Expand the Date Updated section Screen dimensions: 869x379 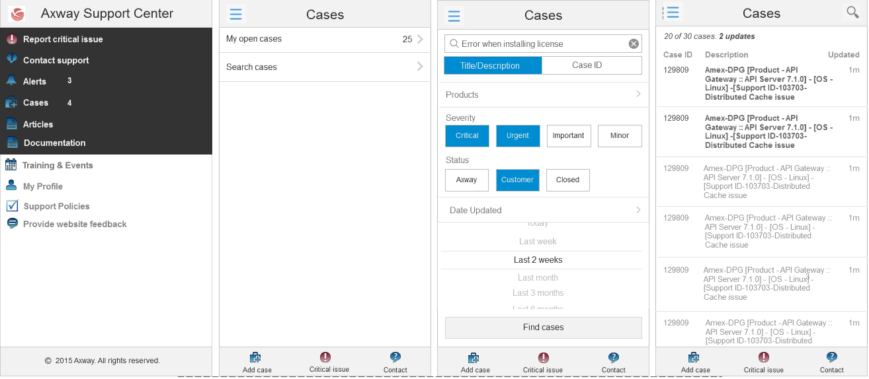coord(543,210)
